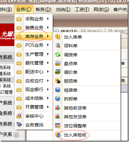Select 出入库验收 from the submenu
The height and width of the screenshot is (142, 129).
point(75,135)
